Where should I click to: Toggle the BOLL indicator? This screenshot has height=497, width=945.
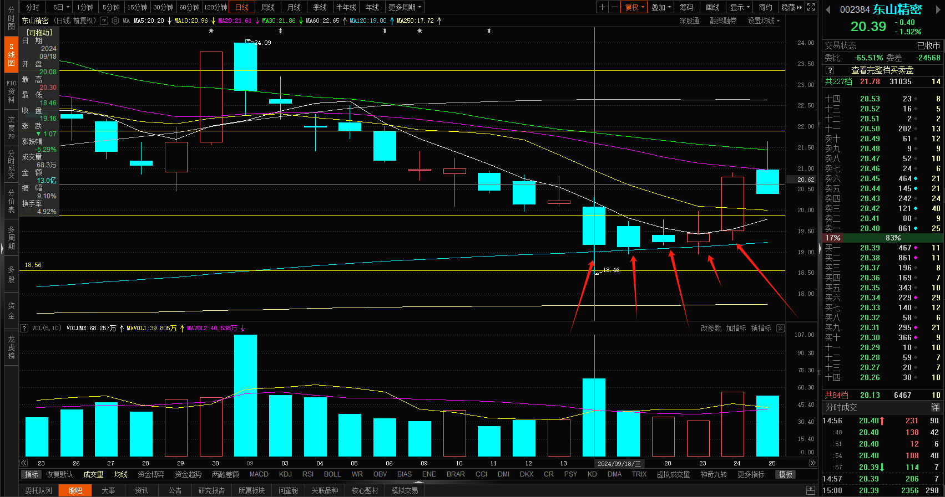(332, 474)
